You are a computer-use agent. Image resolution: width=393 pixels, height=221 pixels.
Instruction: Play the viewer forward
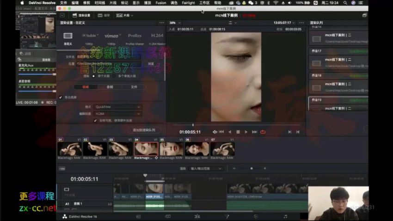click(246, 132)
